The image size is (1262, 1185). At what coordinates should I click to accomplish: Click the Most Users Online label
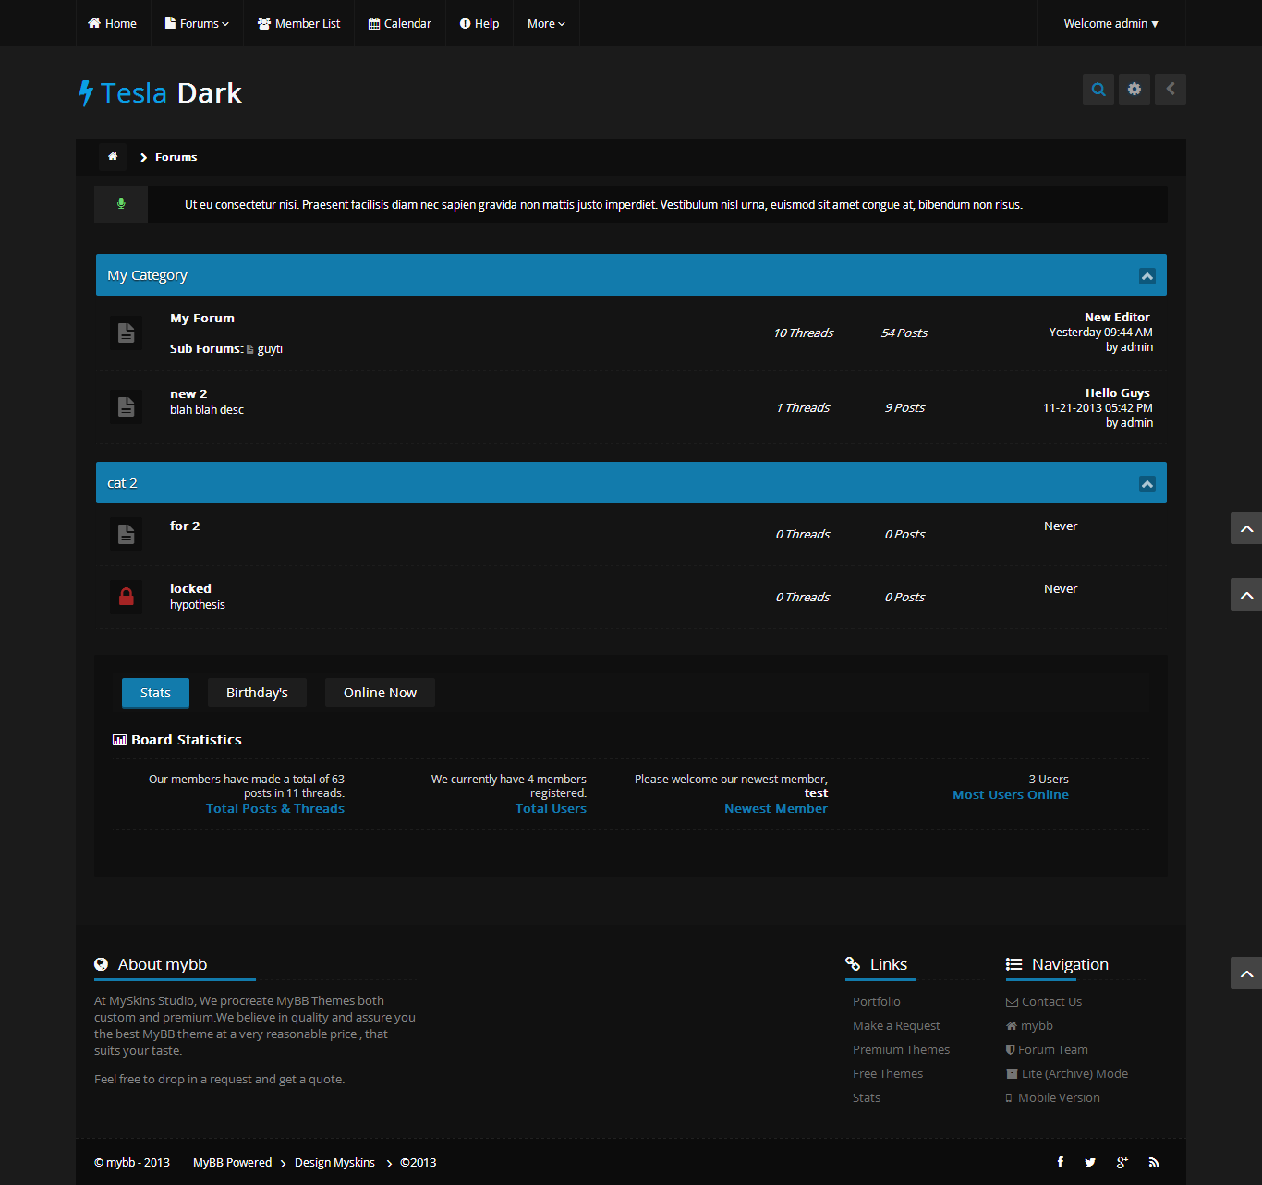click(x=1011, y=794)
